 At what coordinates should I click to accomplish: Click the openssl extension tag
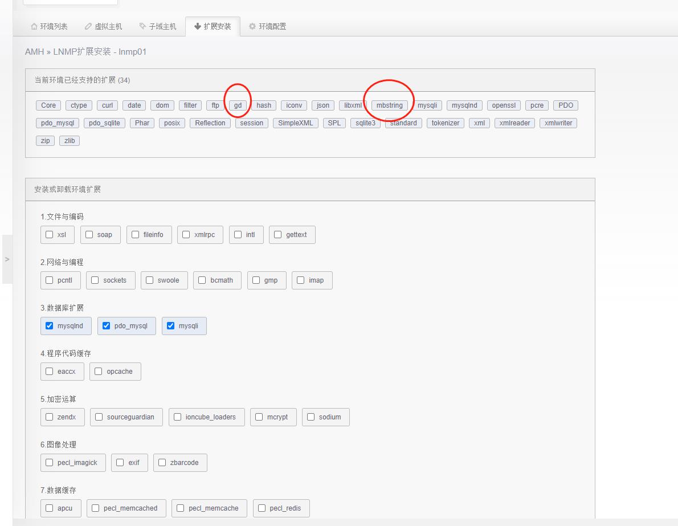click(504, 105)
